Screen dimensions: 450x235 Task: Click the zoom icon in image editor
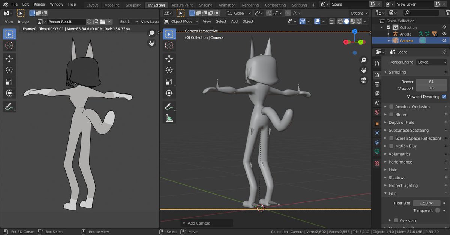click(151, 33)
